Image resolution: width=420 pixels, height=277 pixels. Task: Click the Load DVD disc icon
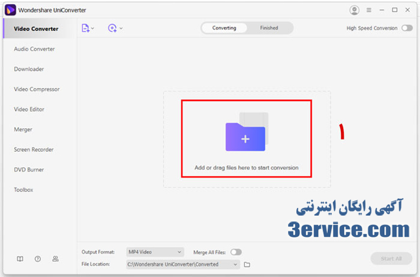(112, 28)
